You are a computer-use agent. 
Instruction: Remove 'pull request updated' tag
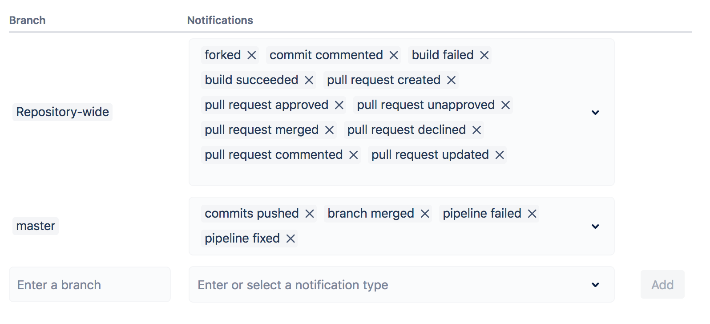click(500, 155)
